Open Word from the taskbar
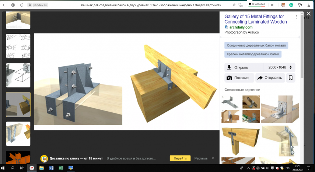This screenshot has height=172, width=315. tap(51, 168)
